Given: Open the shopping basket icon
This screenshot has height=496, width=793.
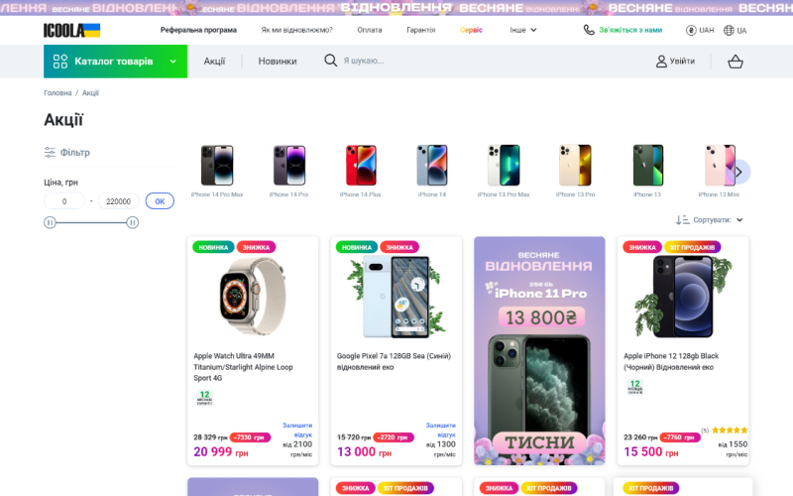Looking at the screenshot, I should click(x=735, y=62).
